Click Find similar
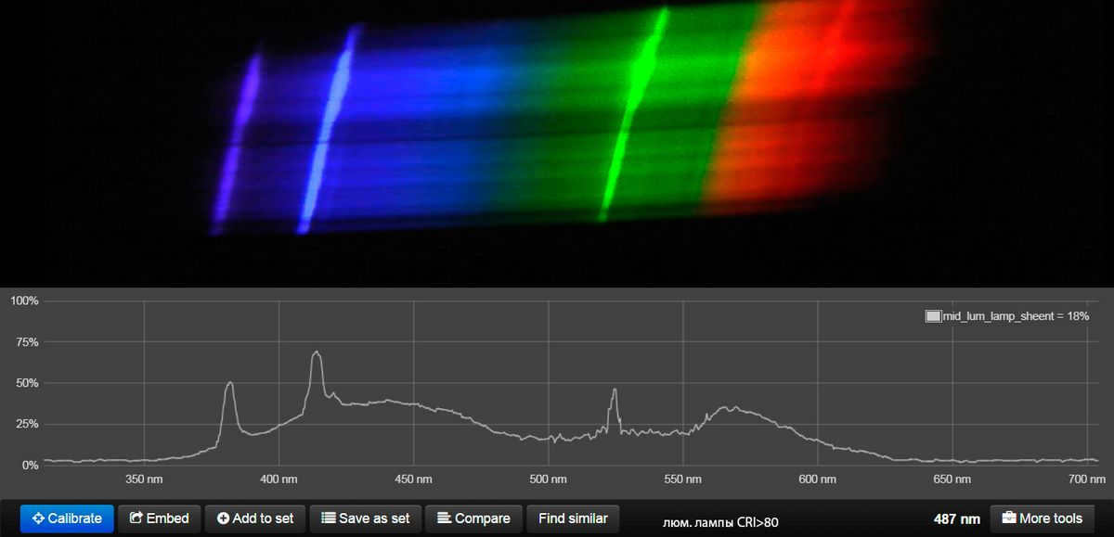Viewport: 1114px width, 537px height. (573, 518)
